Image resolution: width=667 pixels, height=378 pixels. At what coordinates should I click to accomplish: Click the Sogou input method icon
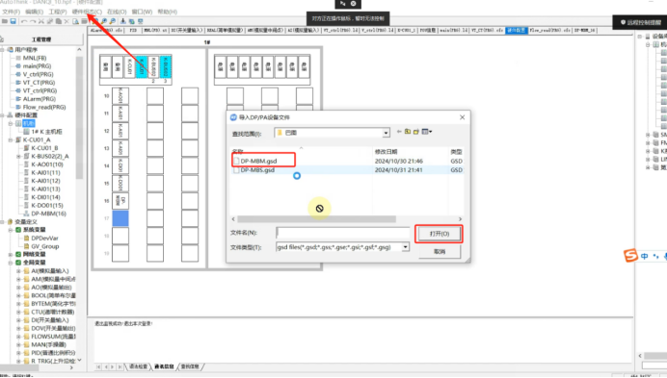click(x=630, y=255)
